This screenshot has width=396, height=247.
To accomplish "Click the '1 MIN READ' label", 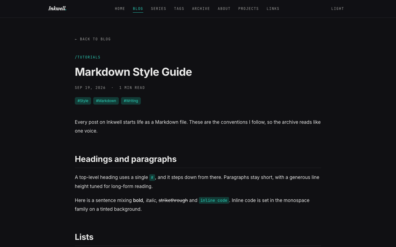I will coord(132,88).
